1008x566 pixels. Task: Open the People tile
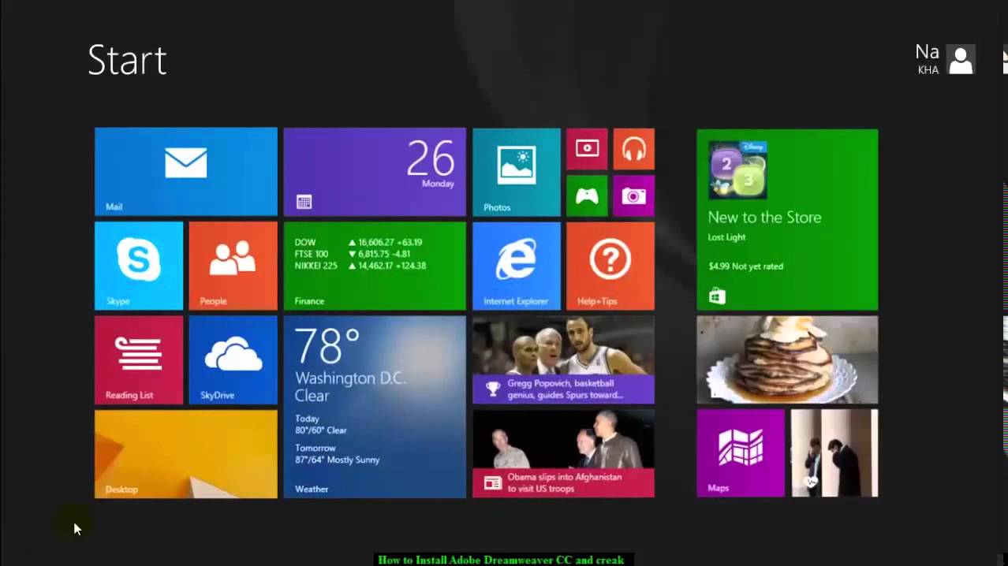[233, 266]
